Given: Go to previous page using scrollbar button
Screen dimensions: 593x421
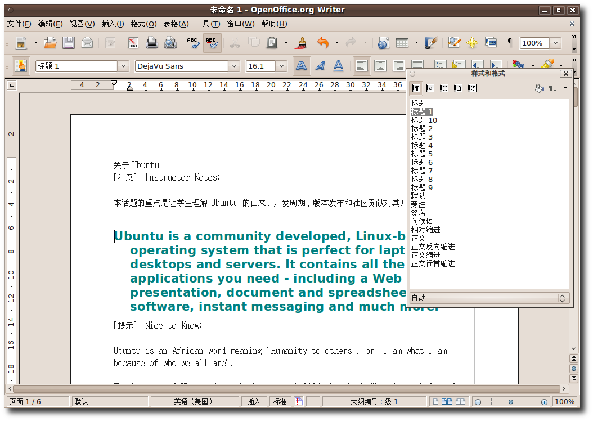Looking at the screenshot, I should (574, 358).
